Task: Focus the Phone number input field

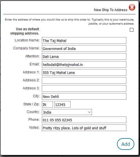Action: [84, 120]
